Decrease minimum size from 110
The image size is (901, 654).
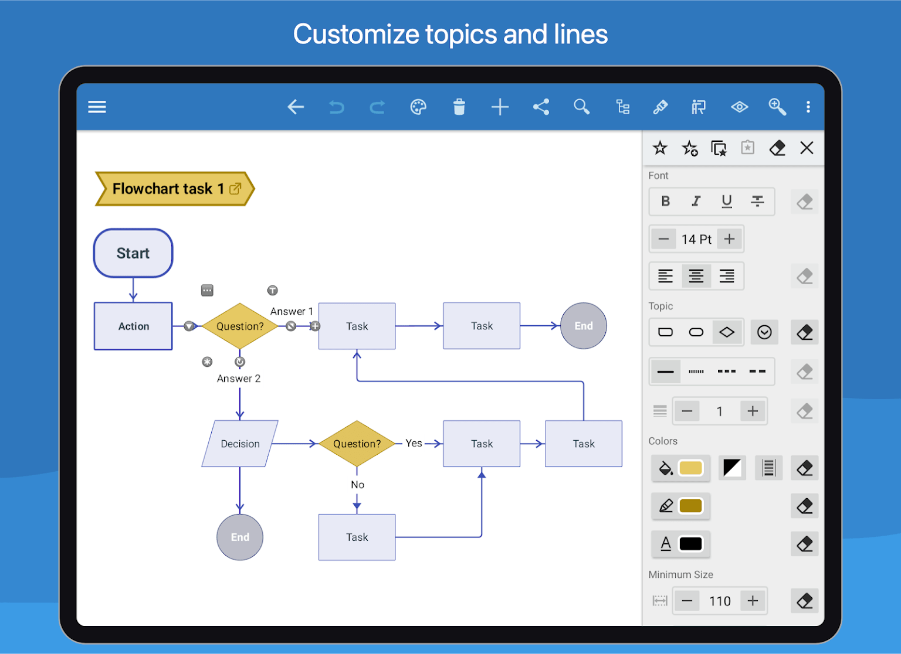click(687, 601)
